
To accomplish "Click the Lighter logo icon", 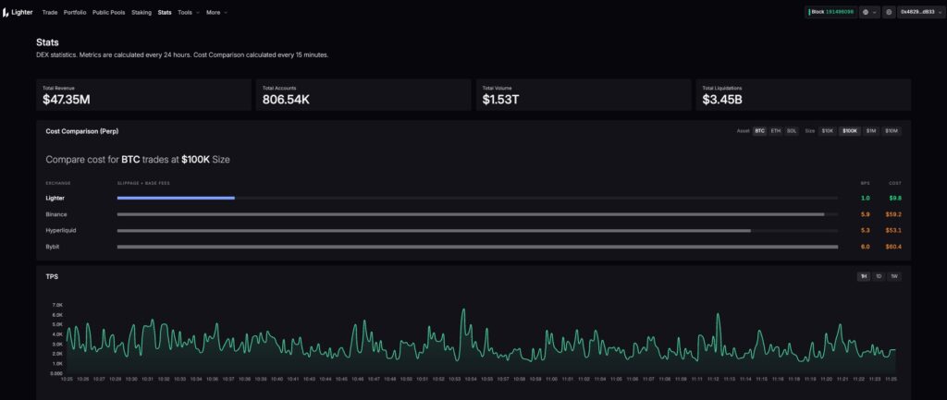I will coord(8,12).
